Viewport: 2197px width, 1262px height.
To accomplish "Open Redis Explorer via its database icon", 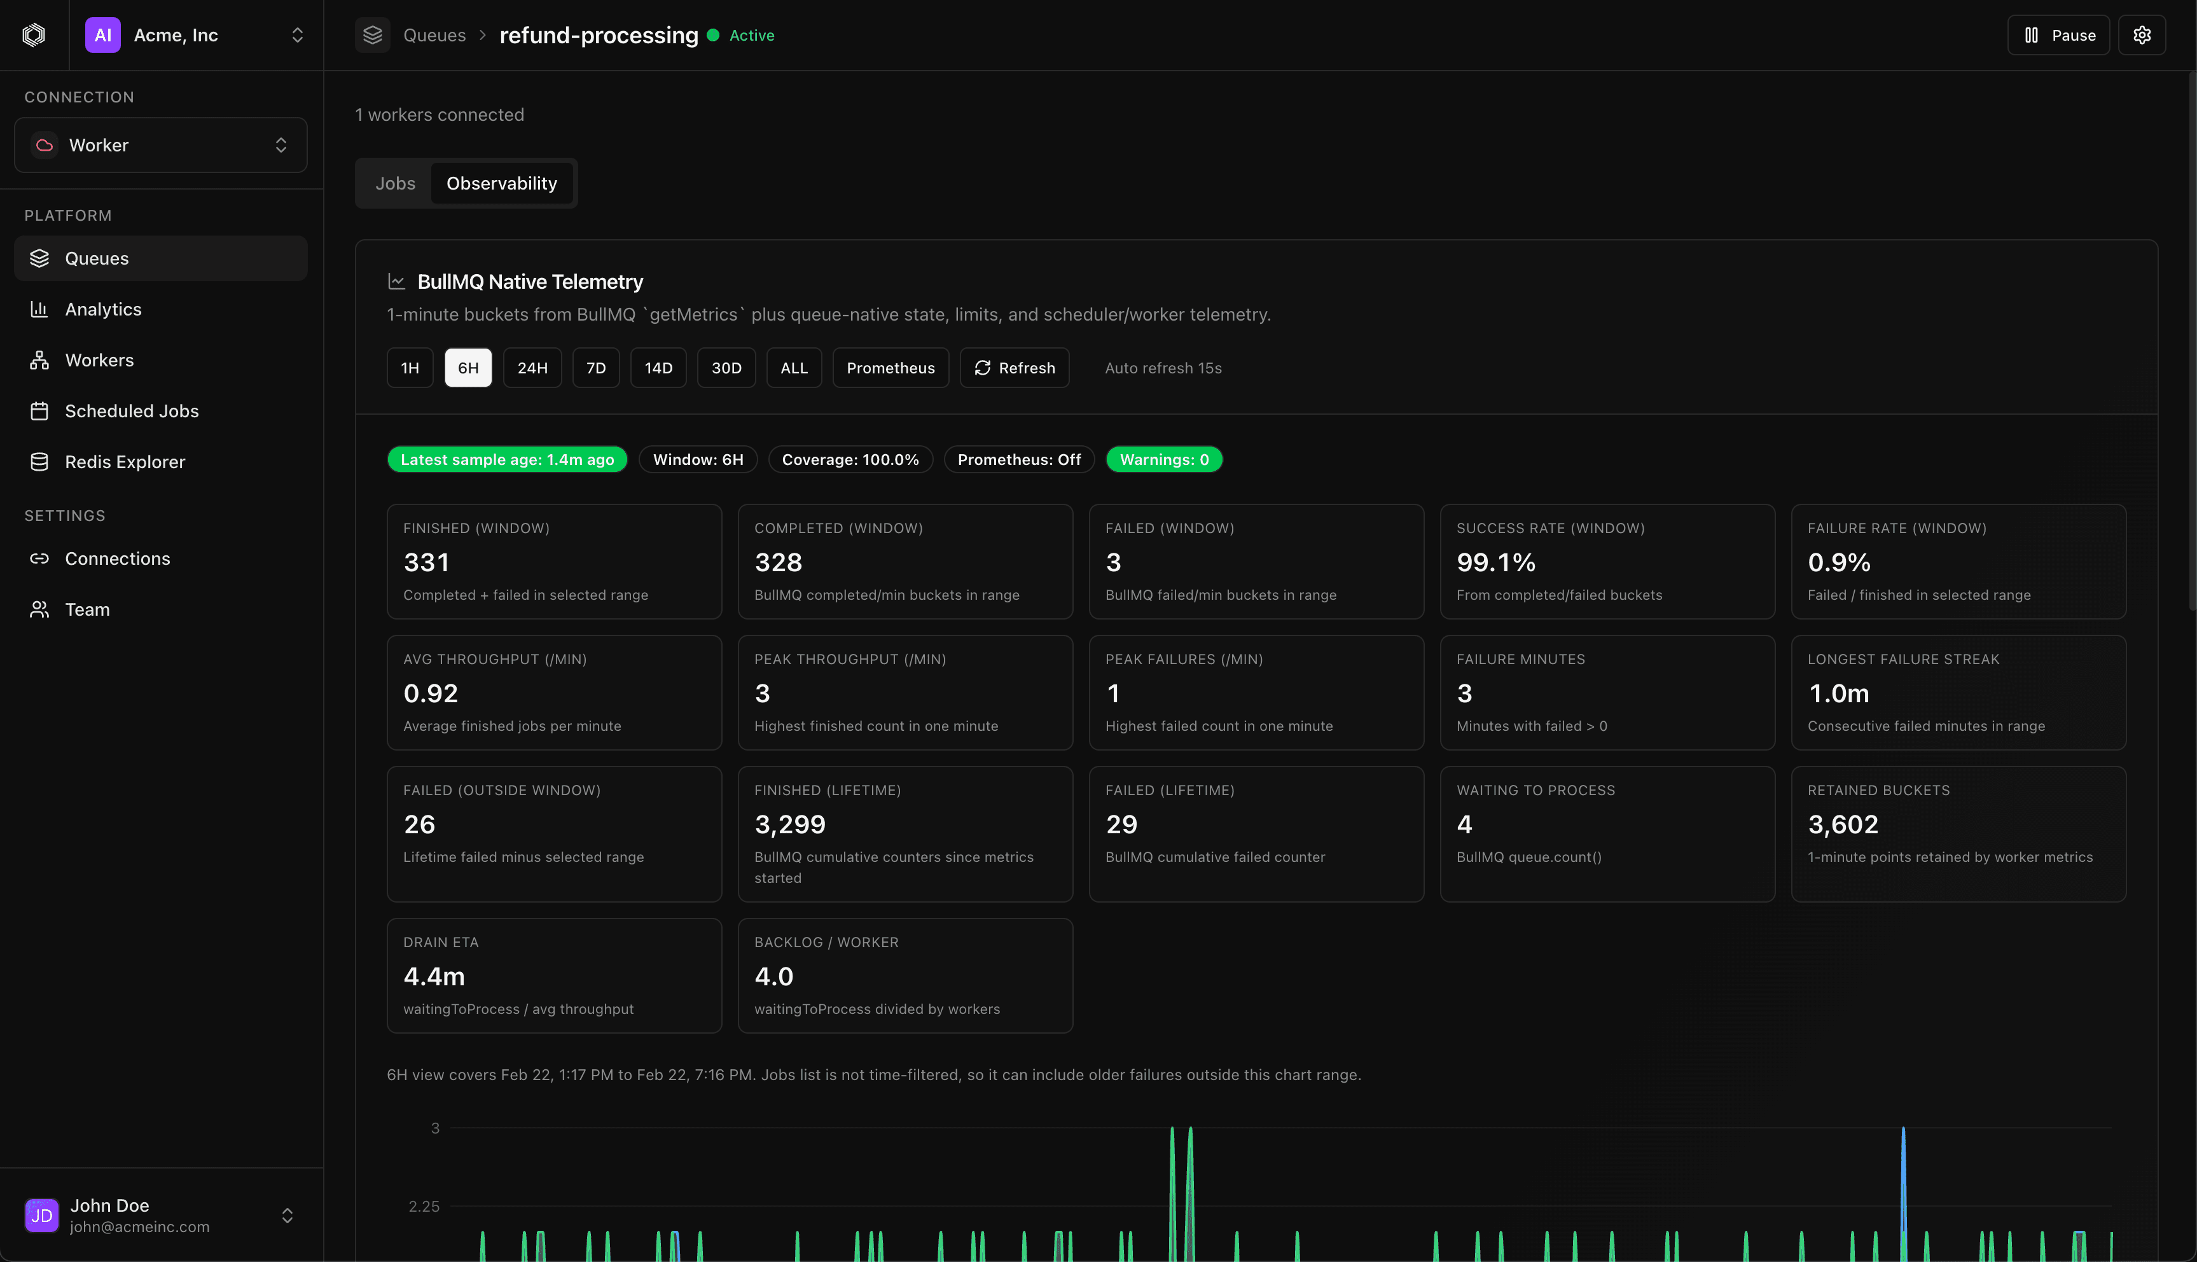I will [x=40, y=461].
